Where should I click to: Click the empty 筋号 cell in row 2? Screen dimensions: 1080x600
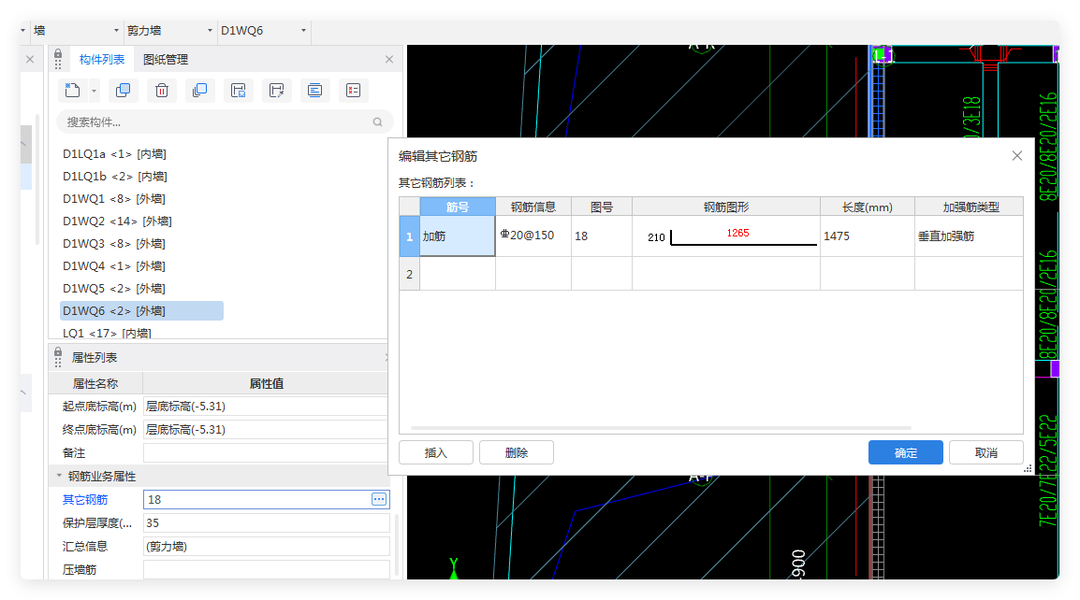pos(458,274)
